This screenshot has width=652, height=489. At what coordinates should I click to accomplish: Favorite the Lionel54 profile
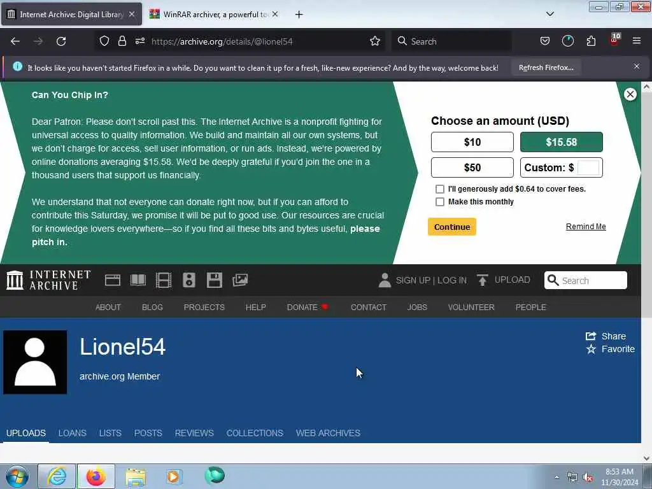click(x=610, y=349)
